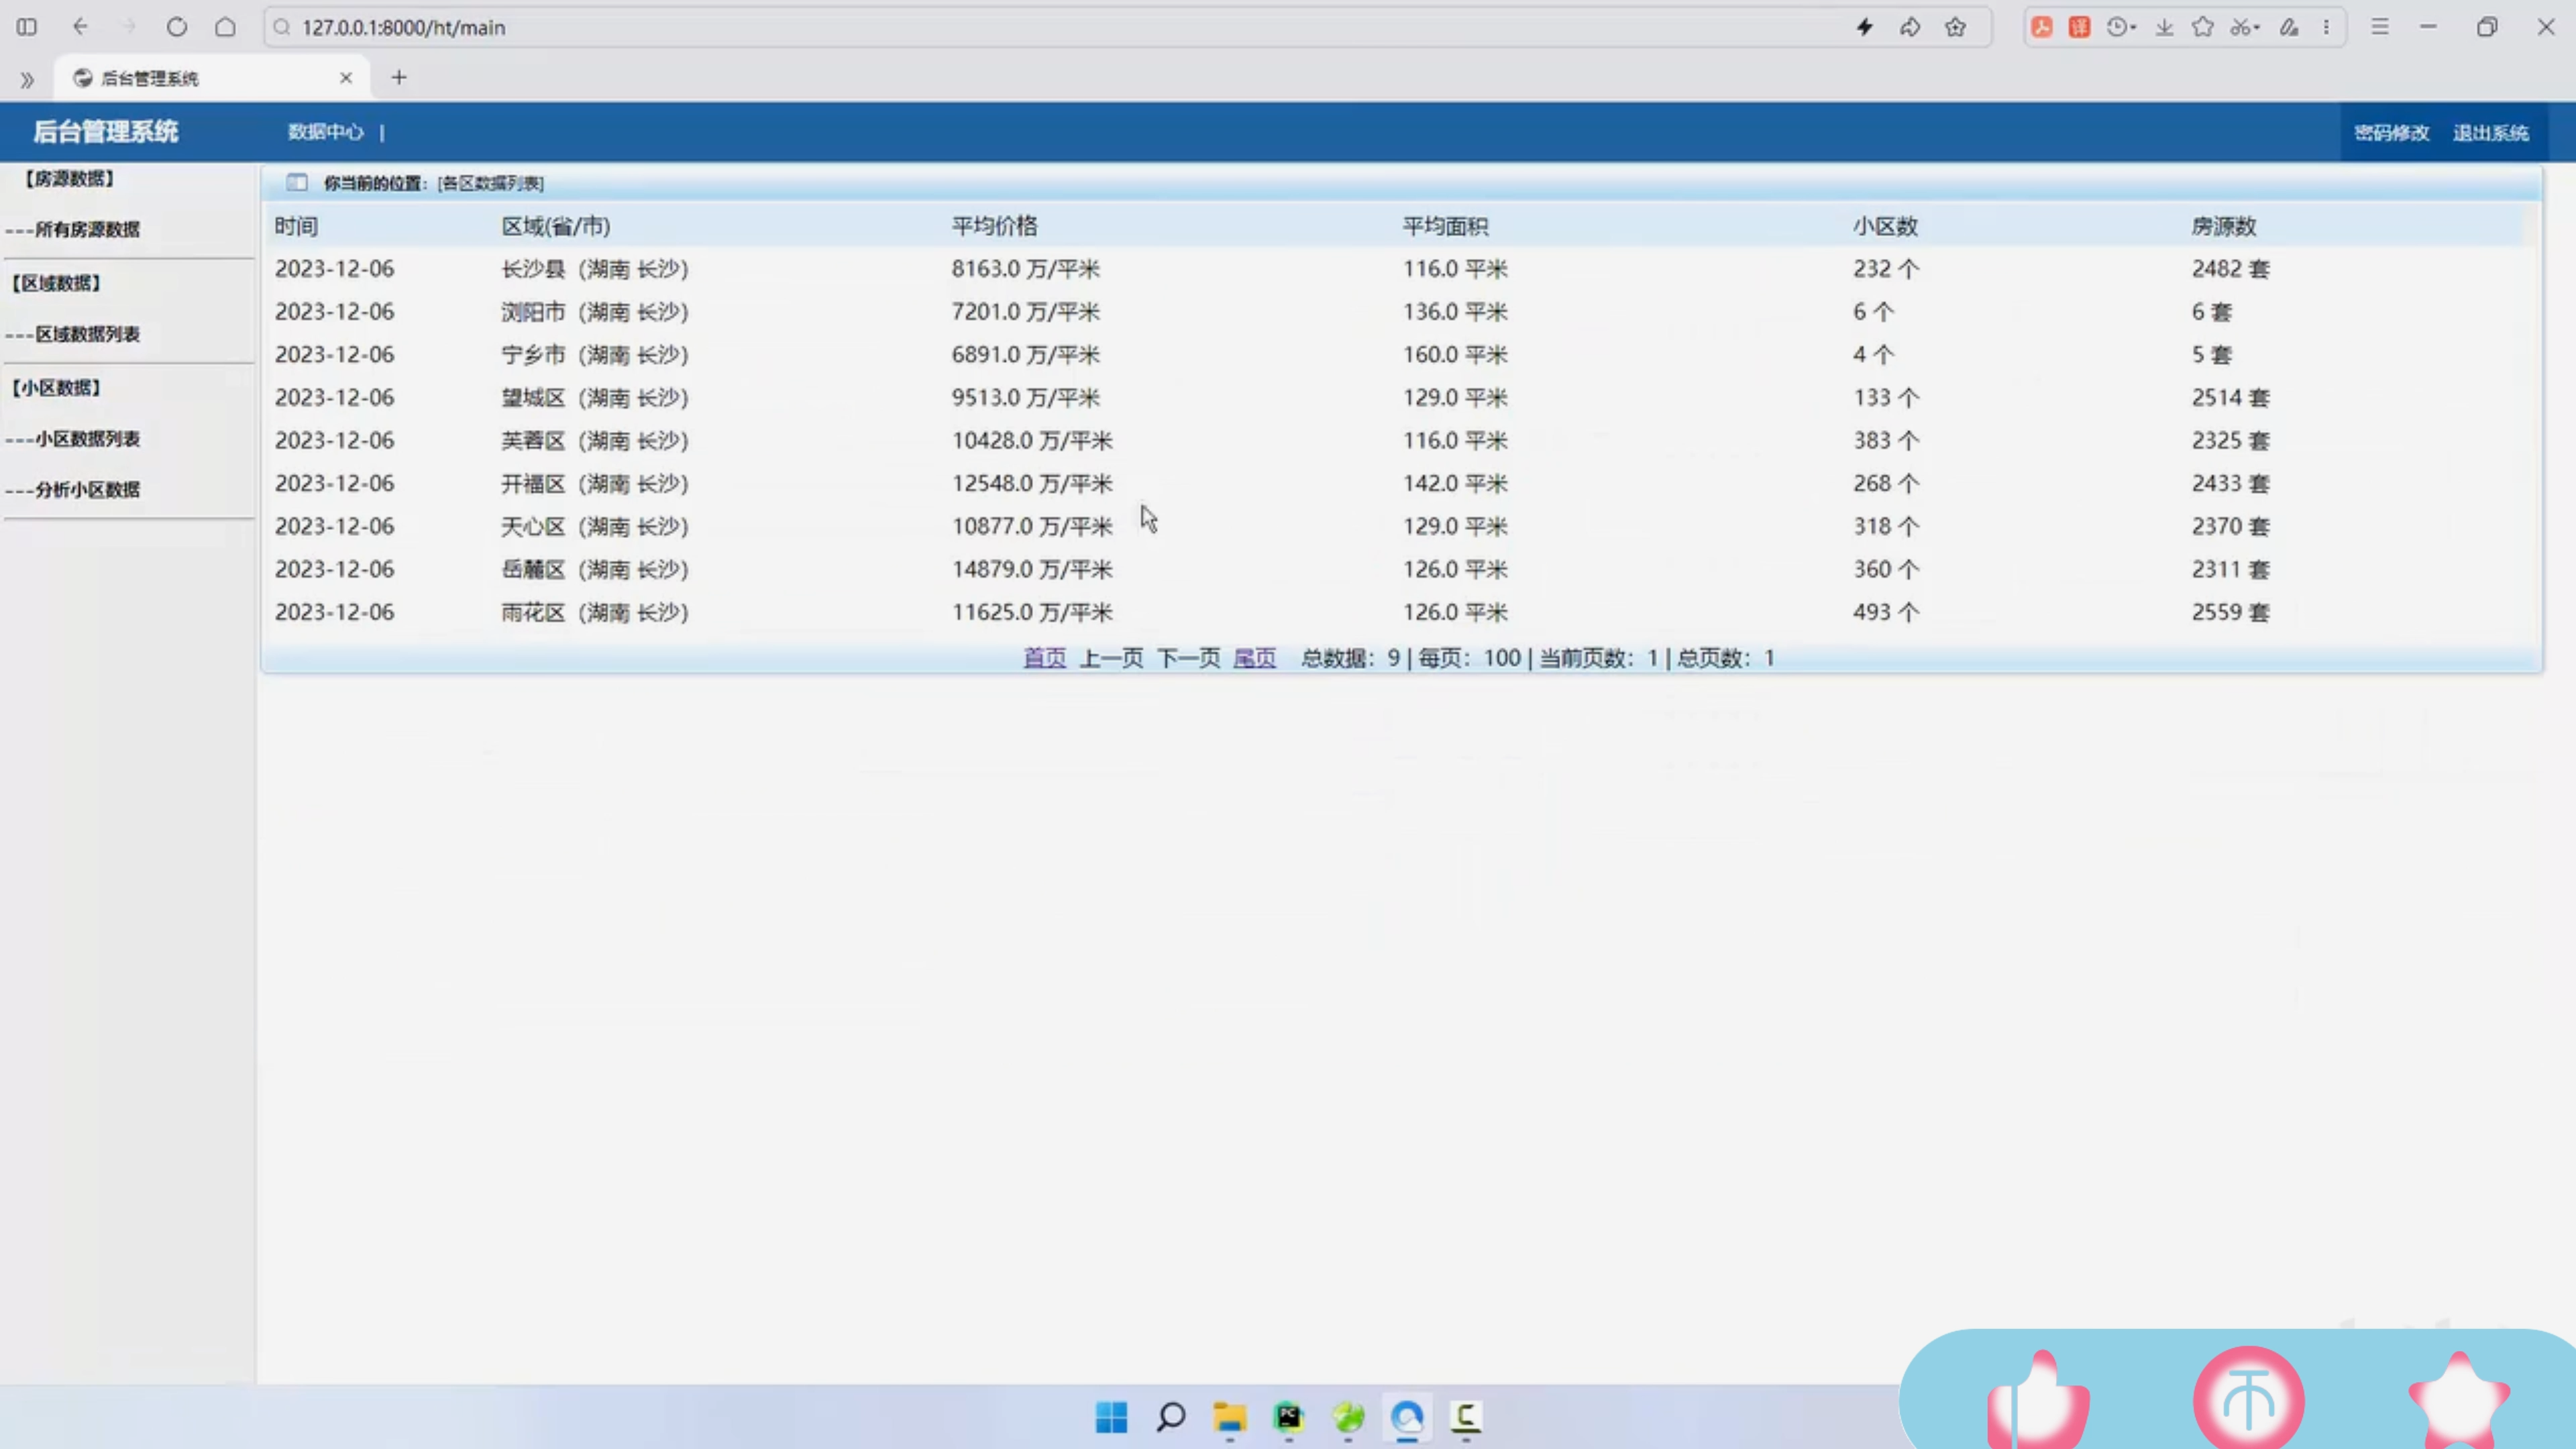The height and width of the screenshot is (1449, 2576).
Task: Open the browser hamburger menu
Action: pos(2380,27)
